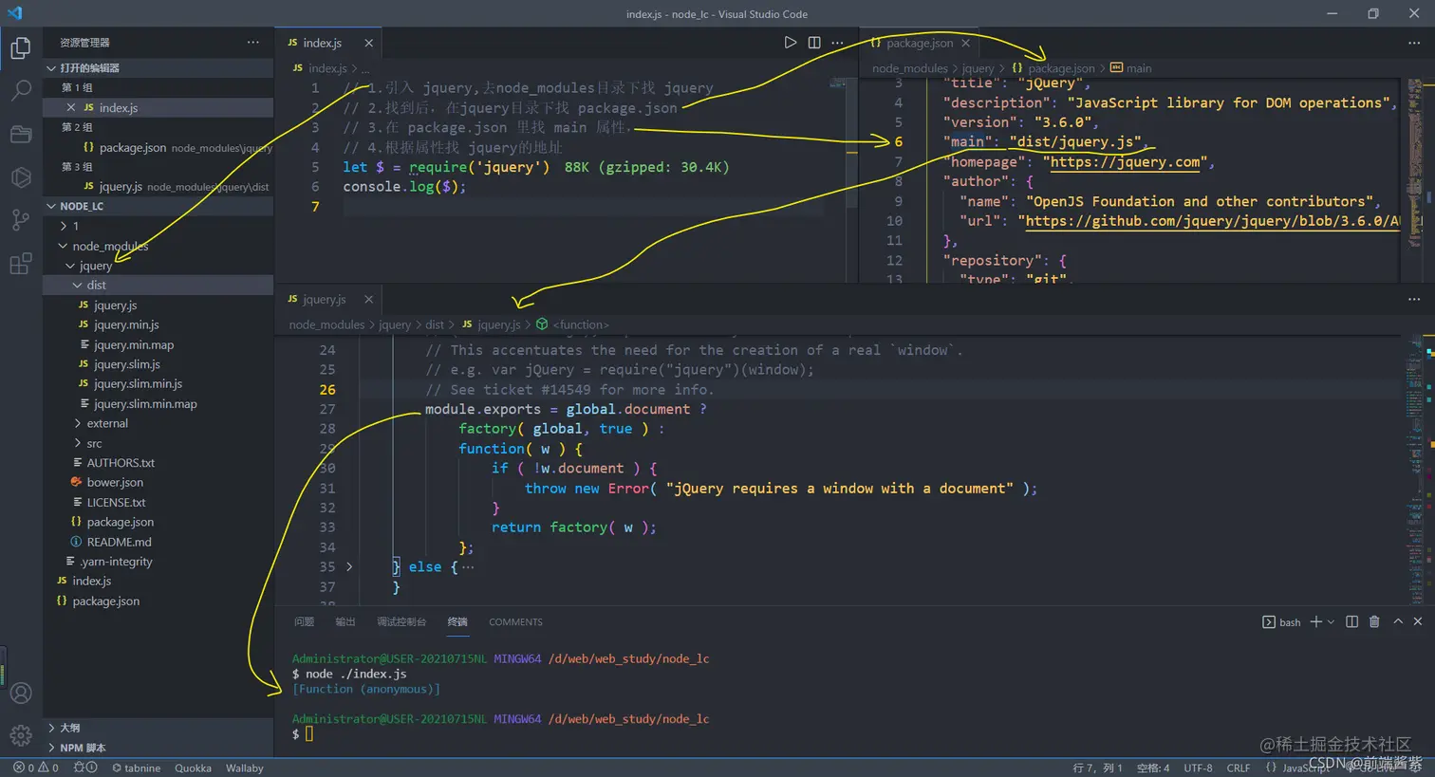This screenshot has width=1435, height=777.
Task: Kill the terminal with trash icon
Action: point(1374,621)
